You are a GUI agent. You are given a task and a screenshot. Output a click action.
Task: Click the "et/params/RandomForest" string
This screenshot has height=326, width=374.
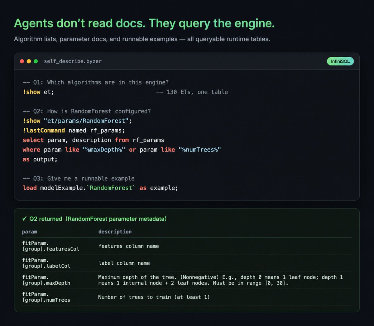[86, 121]
